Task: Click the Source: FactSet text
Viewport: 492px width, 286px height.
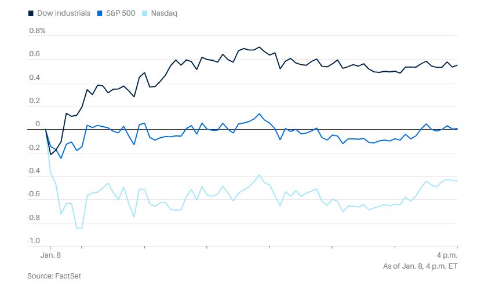Action: point(54,276)
